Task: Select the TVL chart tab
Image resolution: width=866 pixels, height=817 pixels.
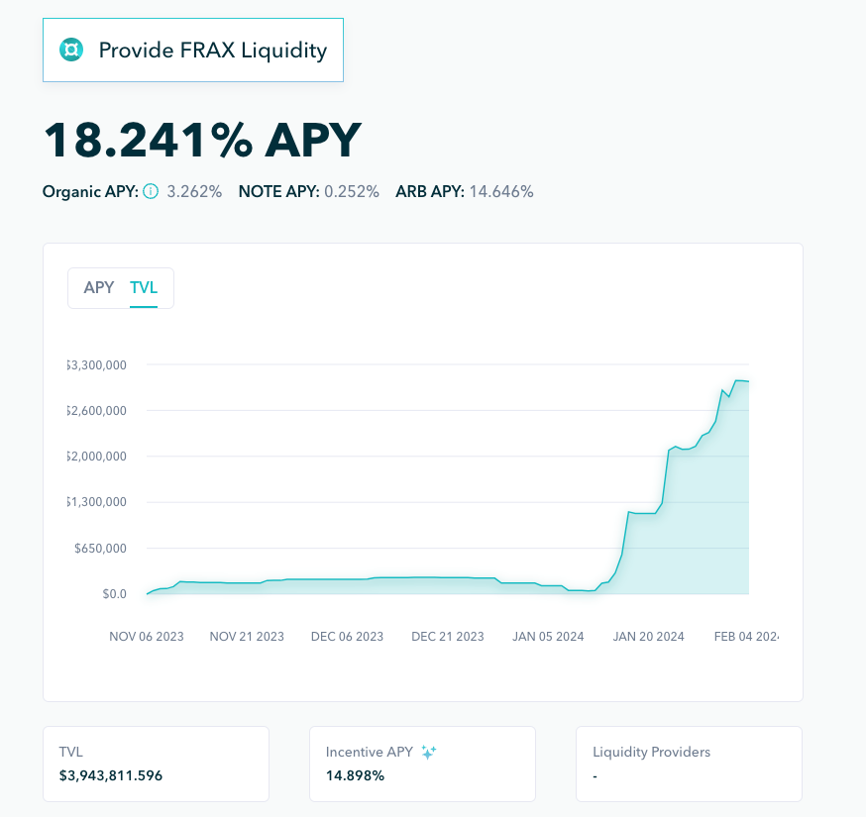Action: [144, 287]
